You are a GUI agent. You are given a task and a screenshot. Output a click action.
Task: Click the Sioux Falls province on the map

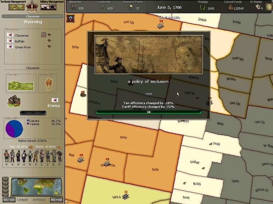[234, 103]
